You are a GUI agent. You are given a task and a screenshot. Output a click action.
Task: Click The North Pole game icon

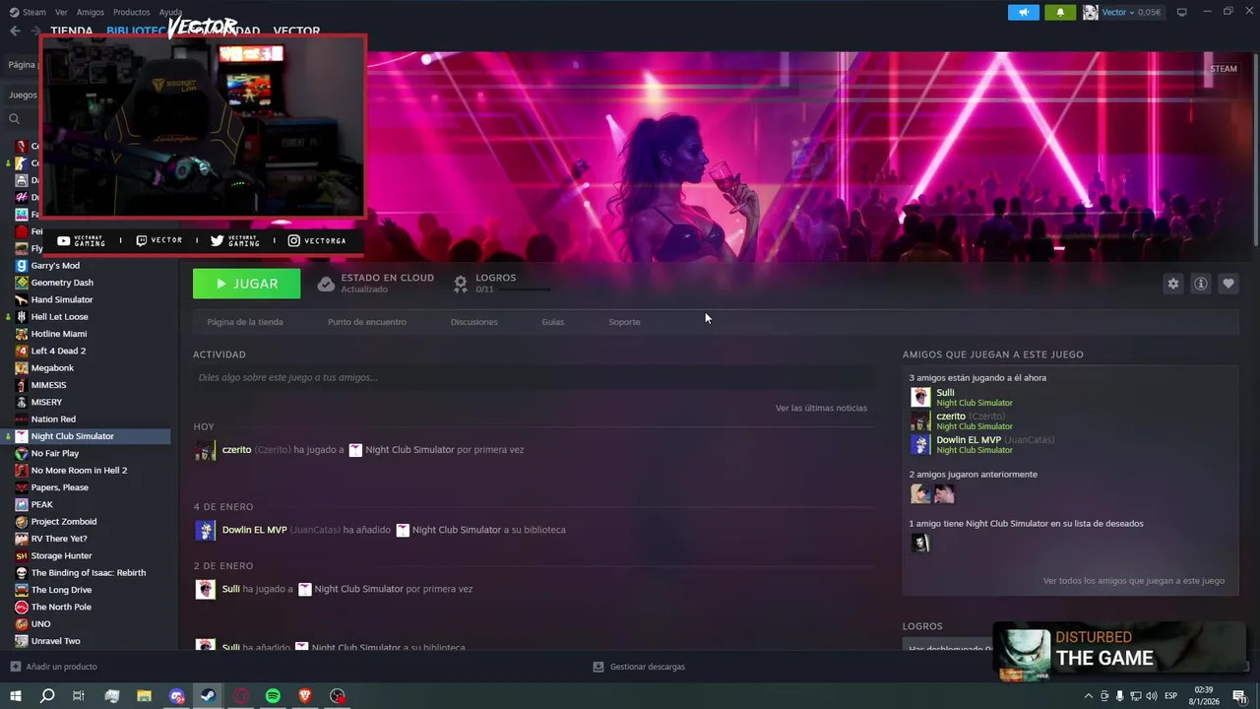pos(22,607)
